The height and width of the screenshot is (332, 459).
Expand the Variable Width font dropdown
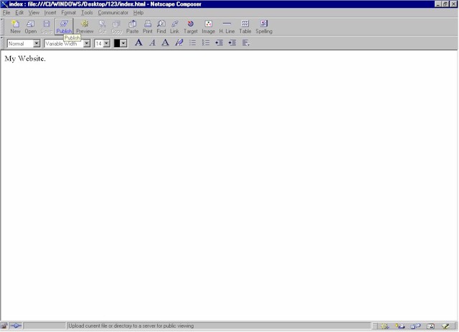pos(87,44)
